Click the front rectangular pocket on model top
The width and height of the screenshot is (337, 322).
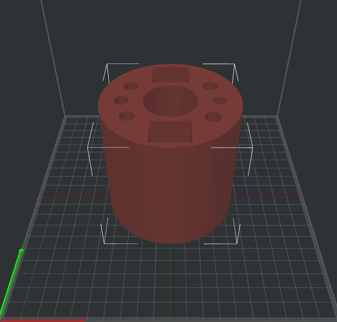[x=170, y=131]
